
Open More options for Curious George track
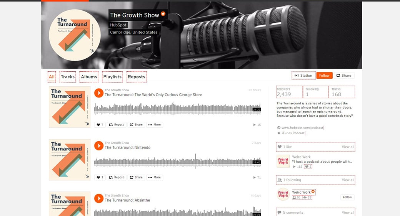[x=155, y=125]
